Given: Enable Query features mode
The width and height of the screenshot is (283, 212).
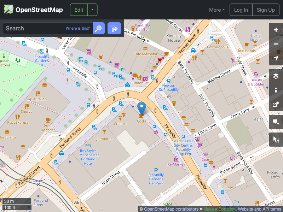Looking at the screenshot, I should [x=276, y=139].
